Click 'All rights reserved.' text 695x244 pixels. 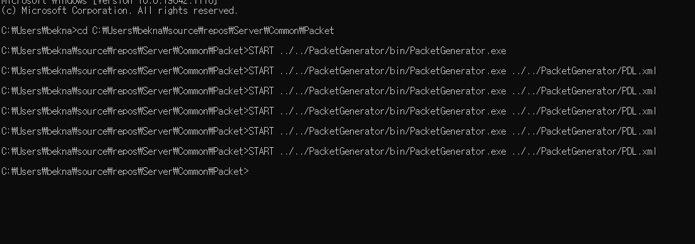[188, 11]
